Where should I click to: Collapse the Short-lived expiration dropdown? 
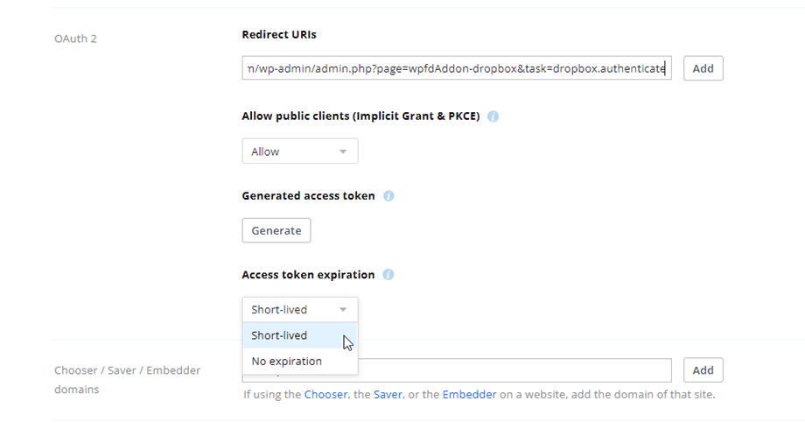tap(299, 309)
